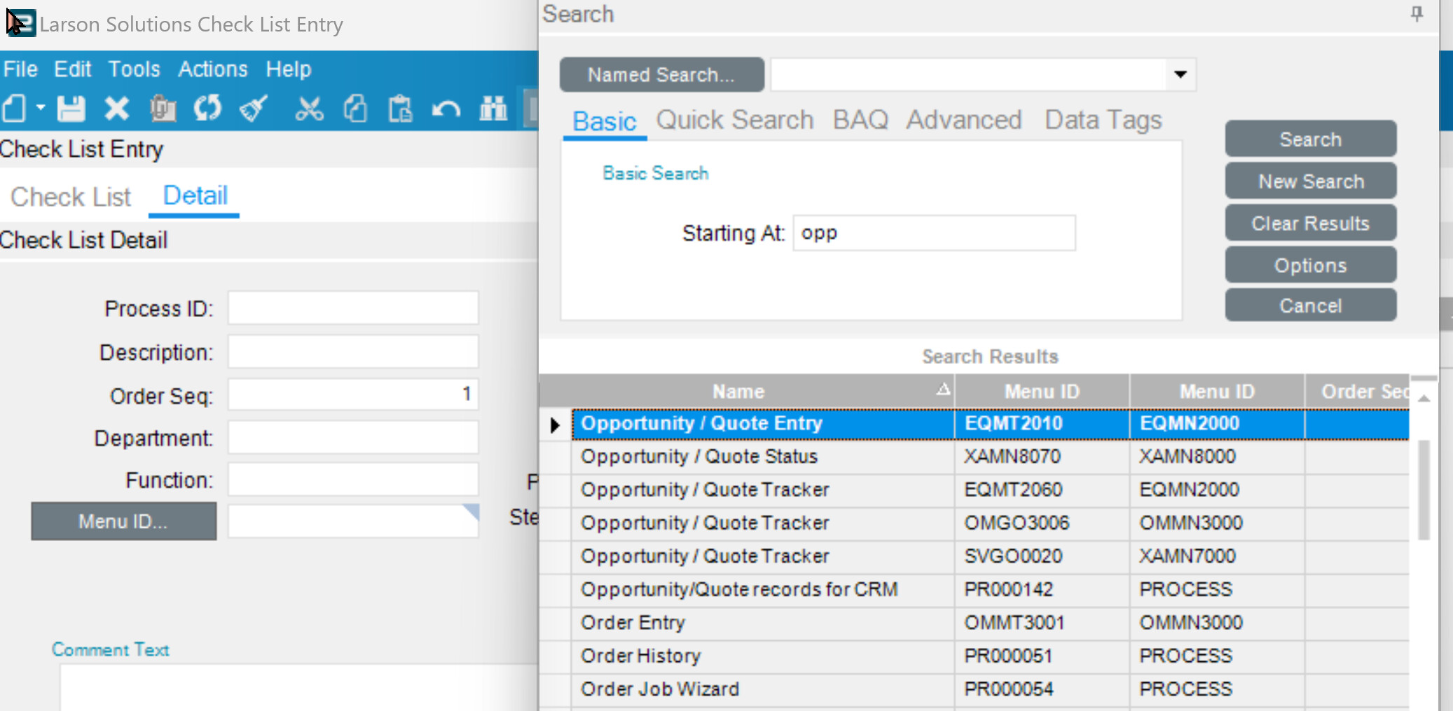Open the Actions menu
This screenshot has width=1453, height=711.
pyautogui.click(x=213, y=69)
